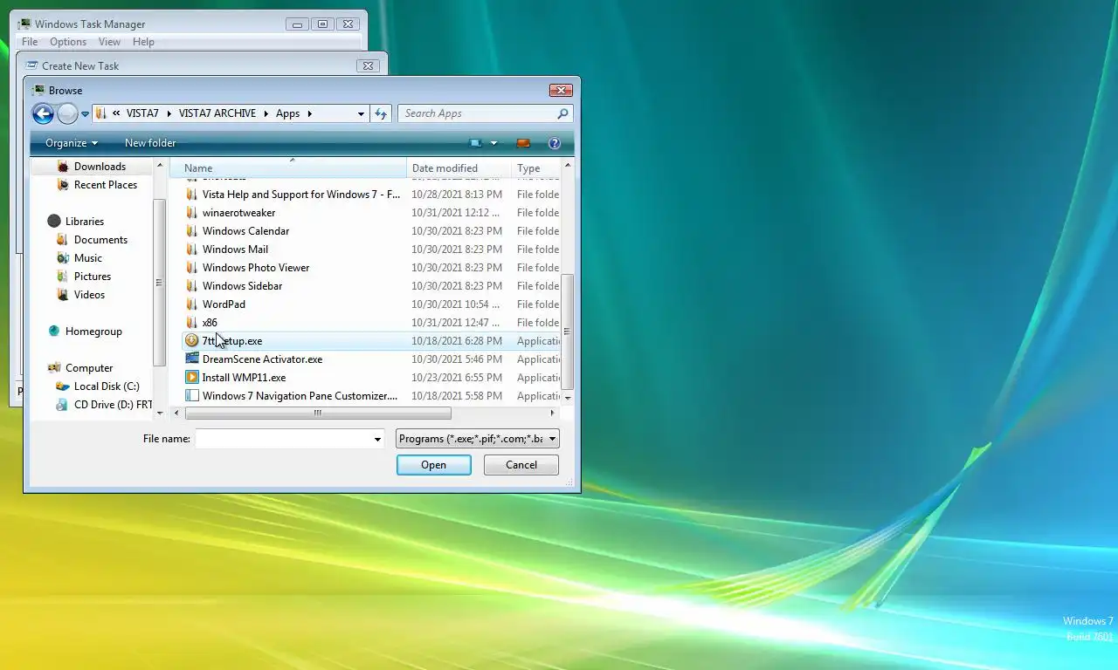The width and height of the screenshot is (1118, 670).
Task: Sort by Date modified column header
Action: click(x=459, y=167)
